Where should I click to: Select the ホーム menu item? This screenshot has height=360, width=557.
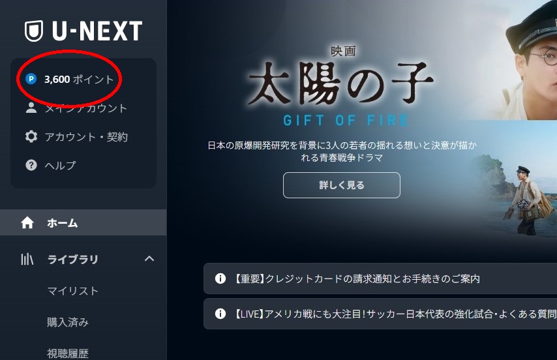click(83, 222)
